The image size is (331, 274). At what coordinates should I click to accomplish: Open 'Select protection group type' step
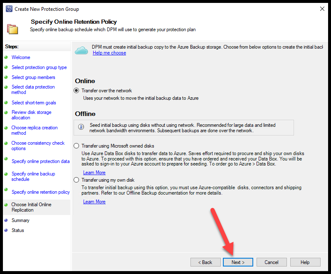click(x=39, y=67)
